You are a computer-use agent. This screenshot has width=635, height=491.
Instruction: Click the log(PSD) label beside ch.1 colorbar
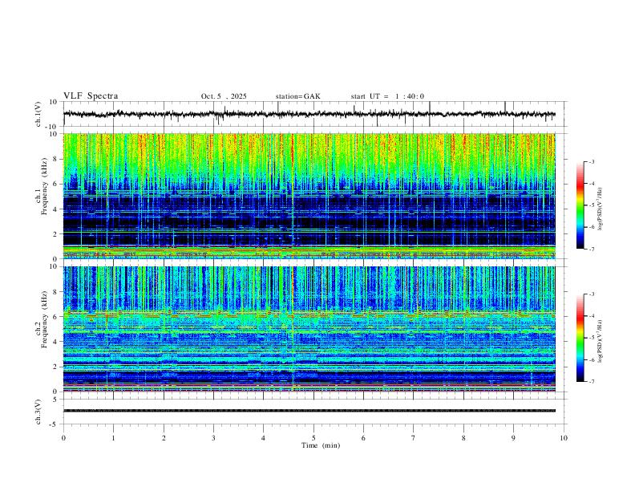click(x=601, y=209)
